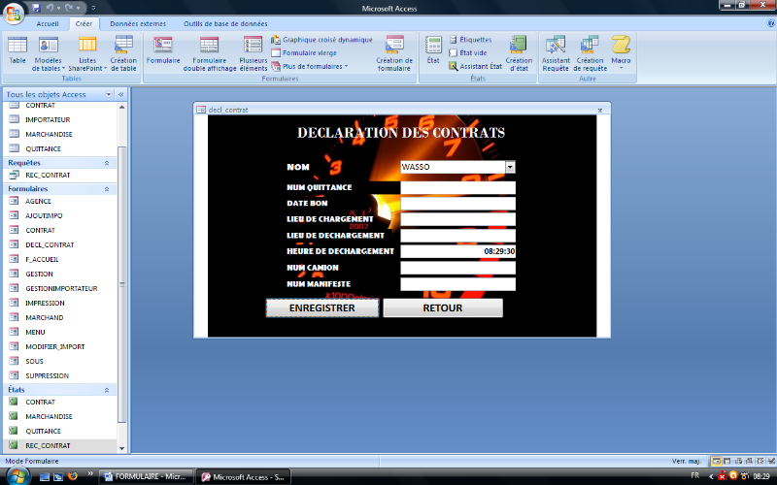Image resolution: width=777 pixels, height=485 pixels.
Task: Switch to the Créer tab
Action: point(84,23)
